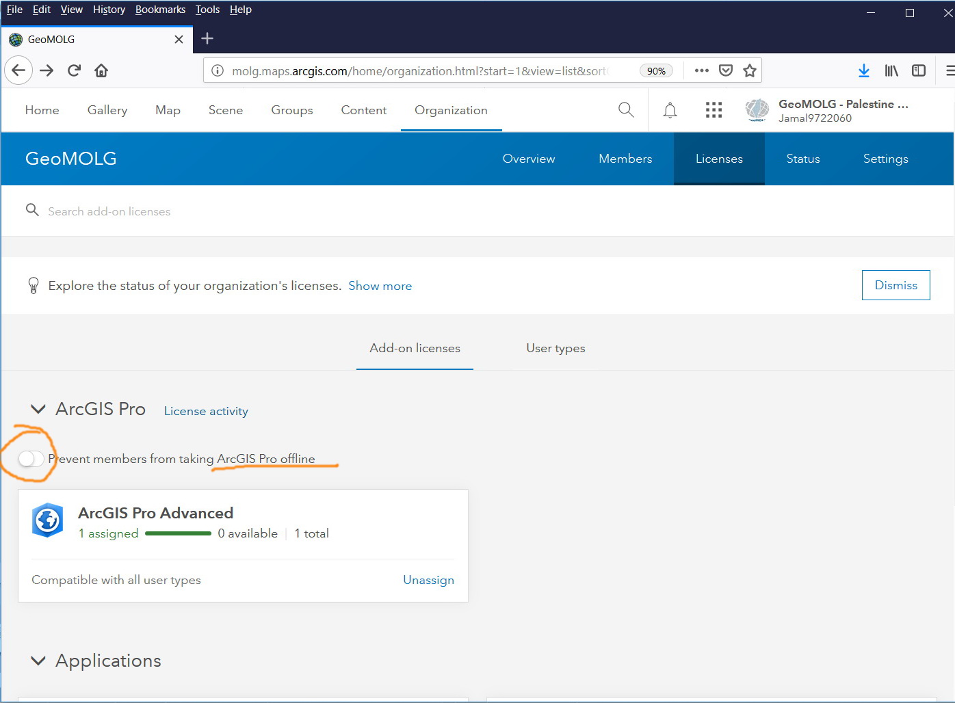The image size is (955, 703).
Task: Open page actions three-dots menu
Action: (x=701, y=70)
